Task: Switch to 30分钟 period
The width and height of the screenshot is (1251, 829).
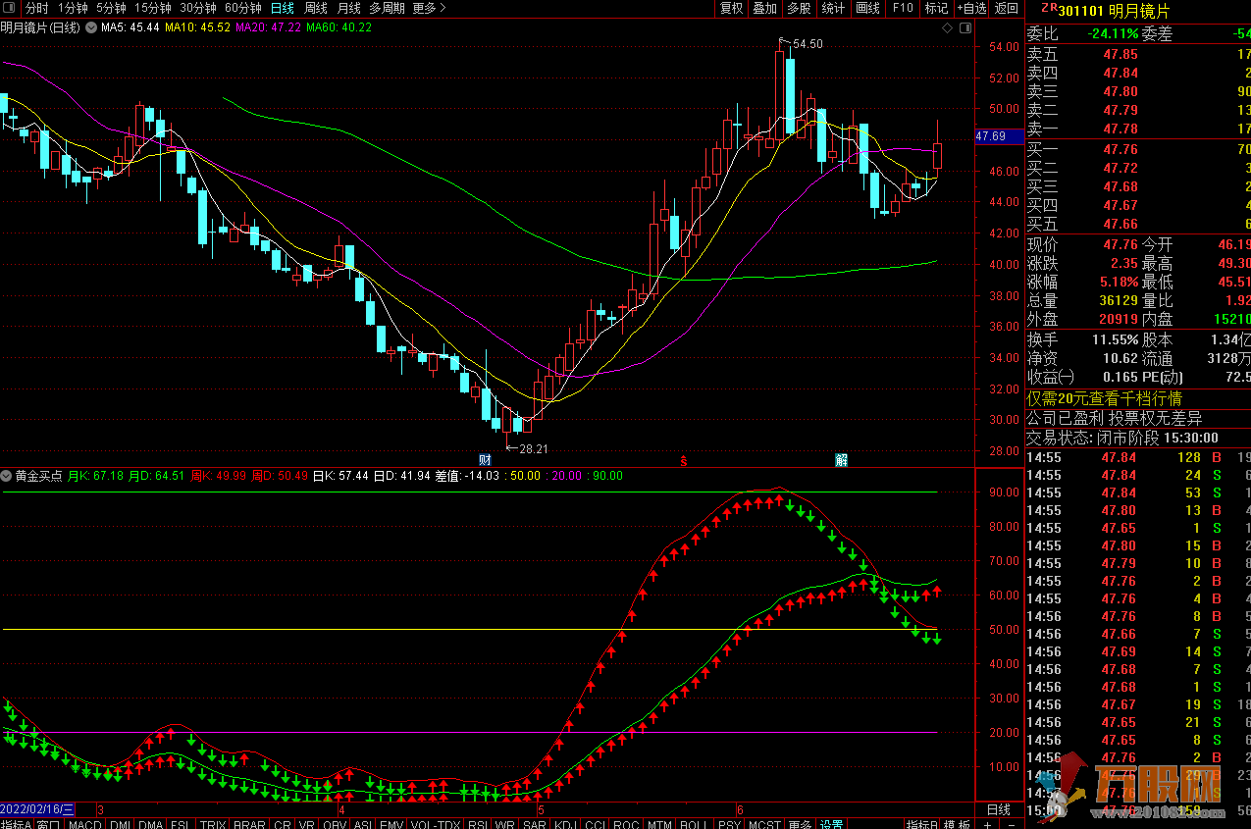Action: click(197, 8)
